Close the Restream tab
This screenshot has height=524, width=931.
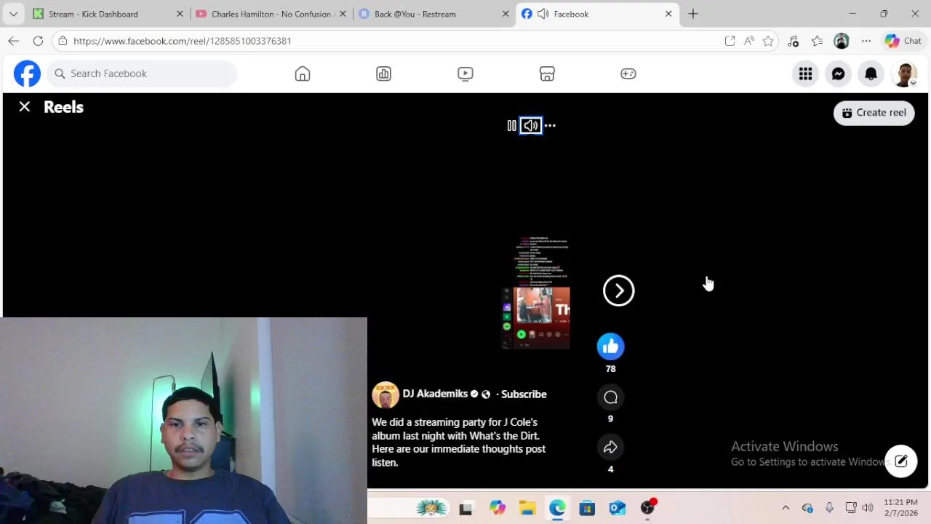tap(506, 14)
